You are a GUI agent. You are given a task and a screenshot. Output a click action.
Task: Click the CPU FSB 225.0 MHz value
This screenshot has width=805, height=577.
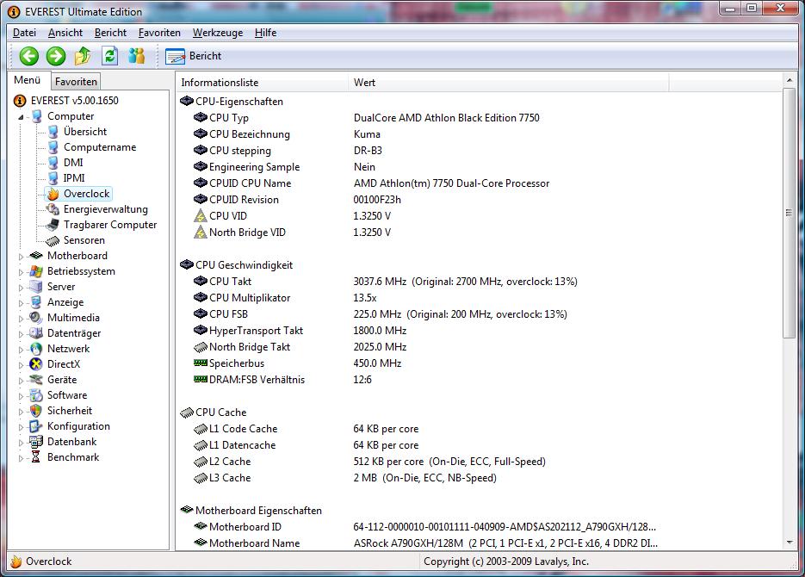click(x=460, y=314)
